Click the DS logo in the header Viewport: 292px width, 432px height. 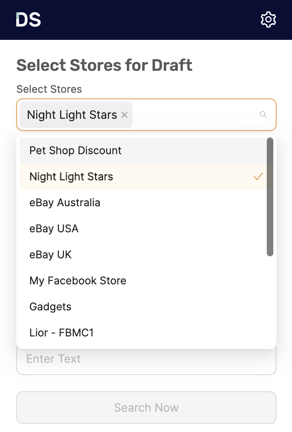tap(28, 19)
